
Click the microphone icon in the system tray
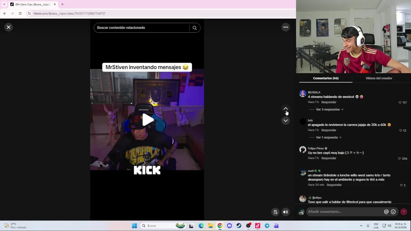click(x=368, y=226)
